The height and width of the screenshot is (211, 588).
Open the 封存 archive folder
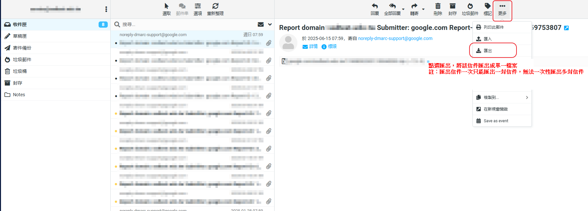(56, 83)
